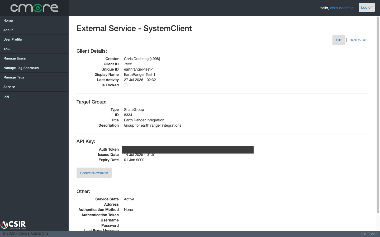Click Expiry Date value 01 Jan 9000
This screenshot has height=237, width=380.
[134, 160]
